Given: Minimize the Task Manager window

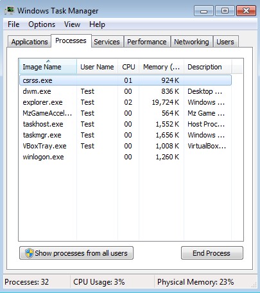Looking at the screenshot, I should pos(204,11).
